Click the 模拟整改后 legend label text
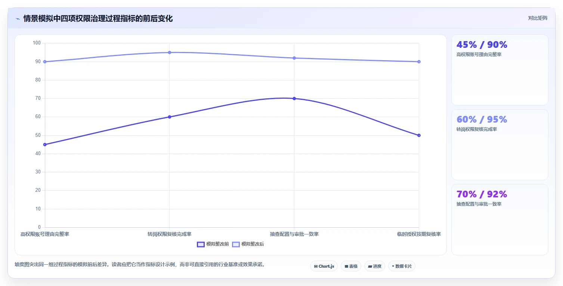The height and width of the screenshot is (286, 563). [253, 244]
